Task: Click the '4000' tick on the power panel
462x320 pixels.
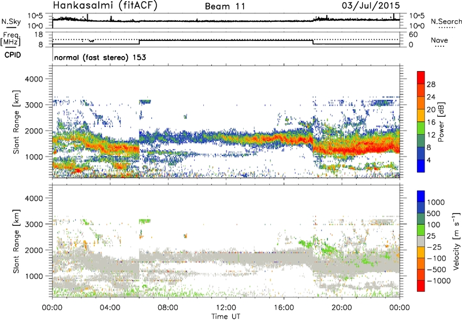Action: coord(33,79)
